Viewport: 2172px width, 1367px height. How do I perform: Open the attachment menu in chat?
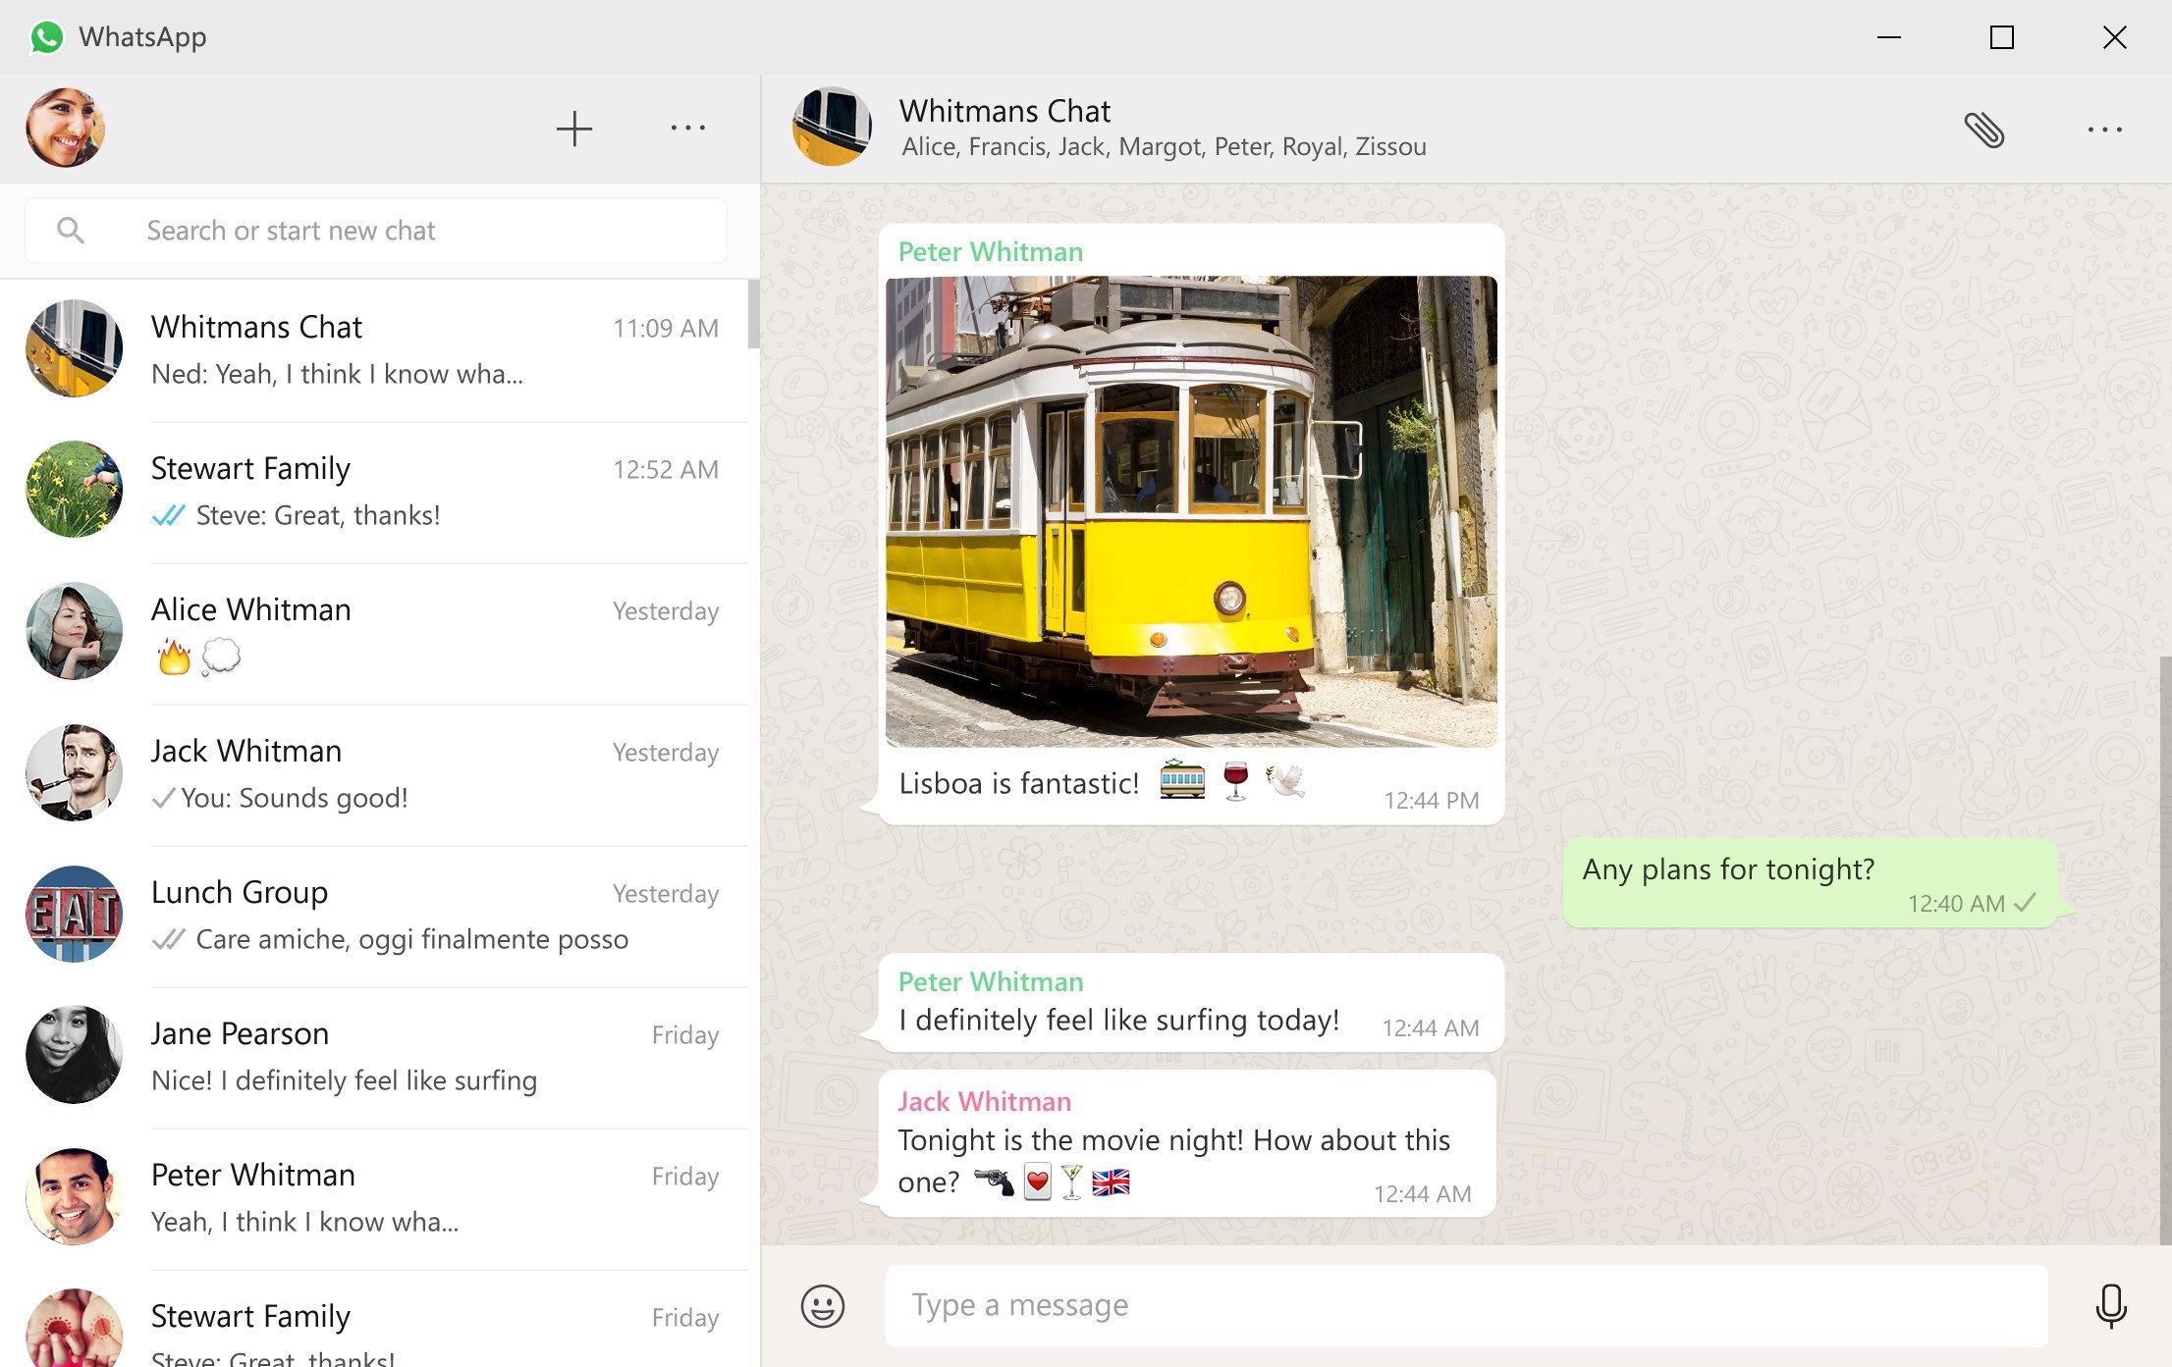pyautogui.click(x=1983, y=130)
